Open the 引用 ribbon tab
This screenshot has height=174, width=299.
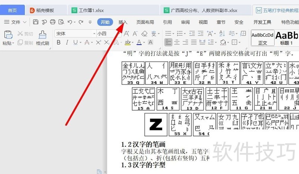[167, 22]
